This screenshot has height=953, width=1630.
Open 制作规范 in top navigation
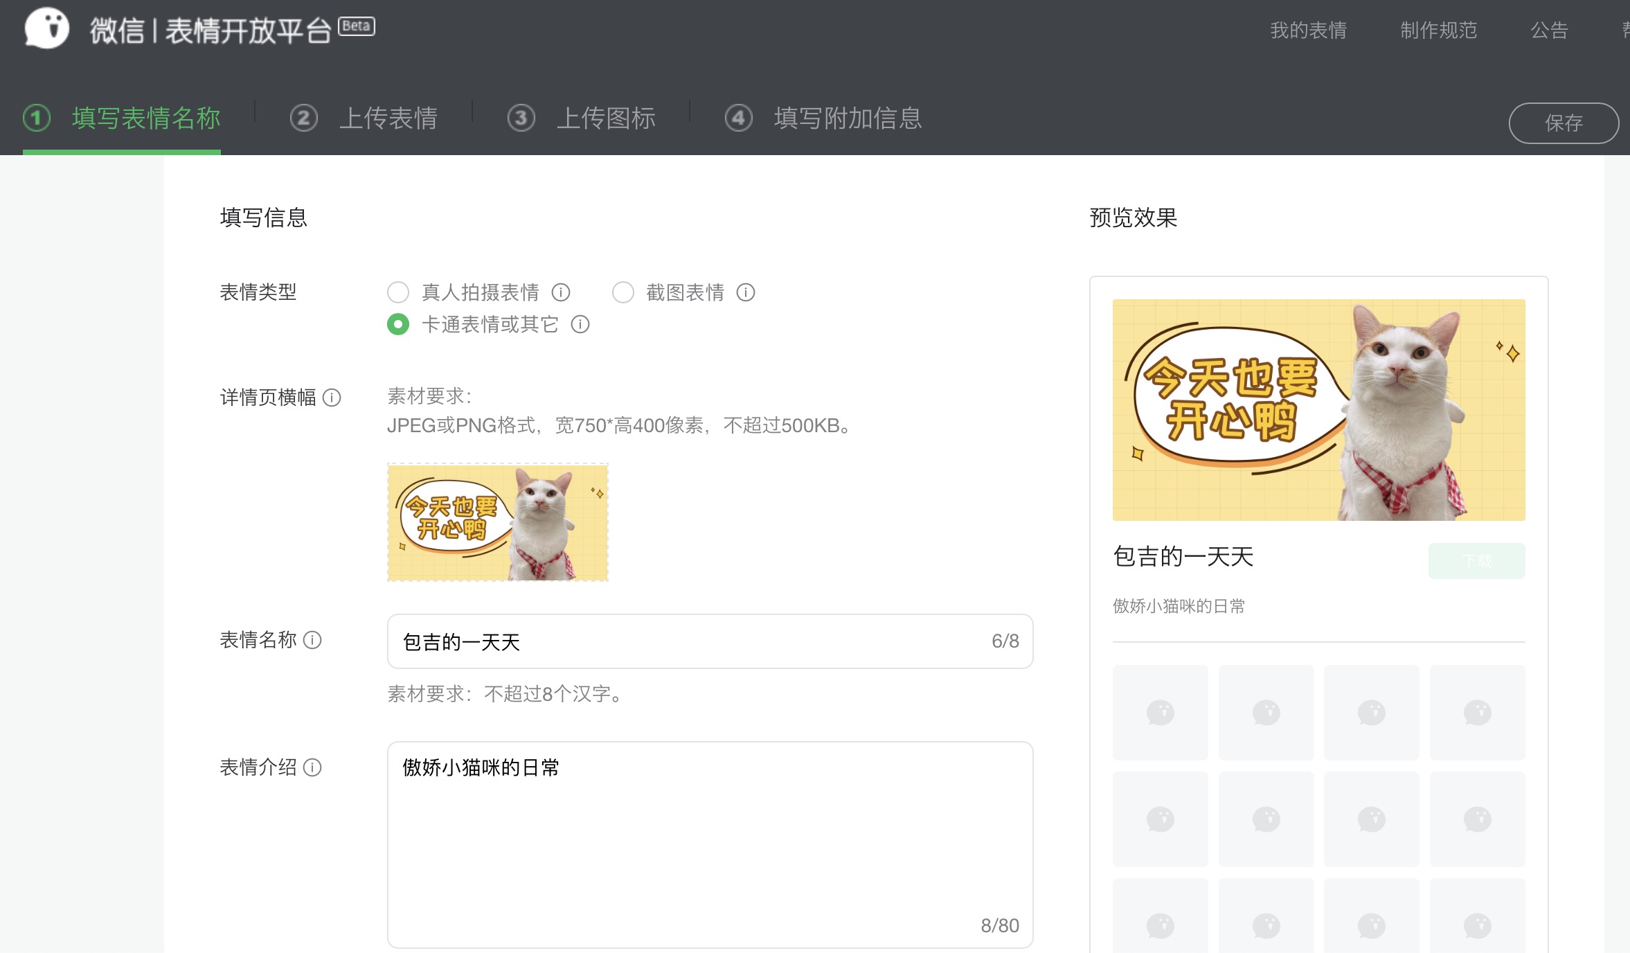coord(1438,30)
